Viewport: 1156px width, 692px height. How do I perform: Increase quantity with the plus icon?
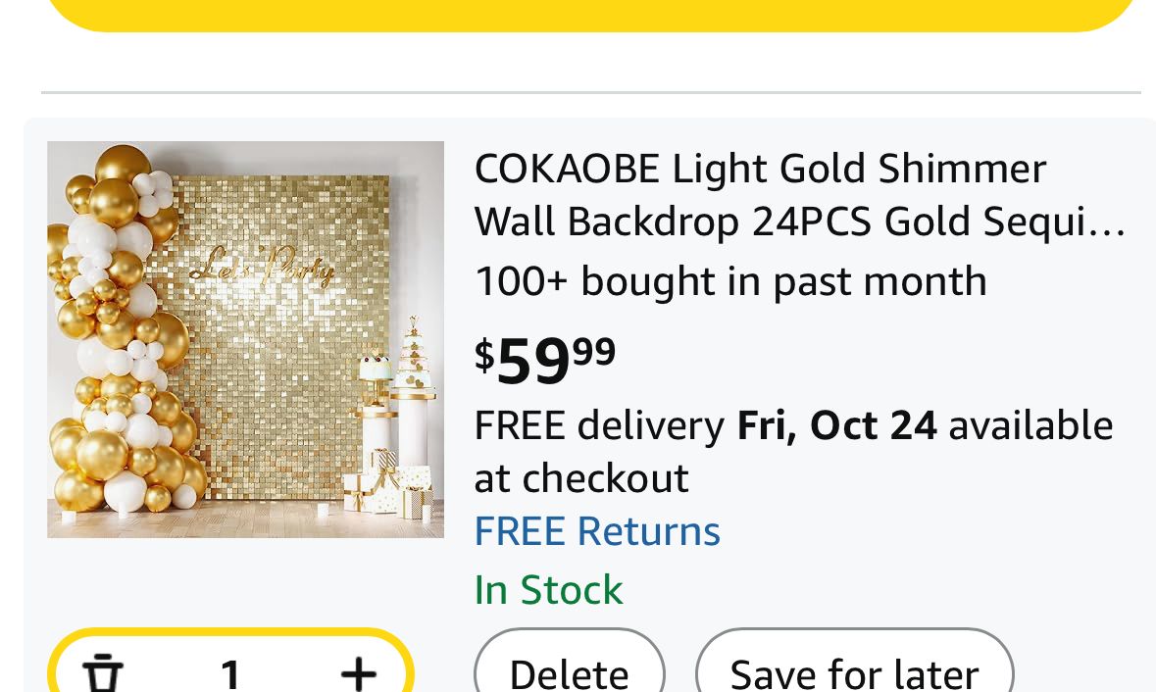[x=358, y=673]
